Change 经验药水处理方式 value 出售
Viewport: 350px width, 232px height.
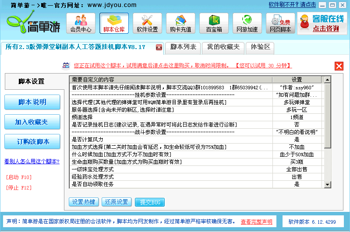297,177
